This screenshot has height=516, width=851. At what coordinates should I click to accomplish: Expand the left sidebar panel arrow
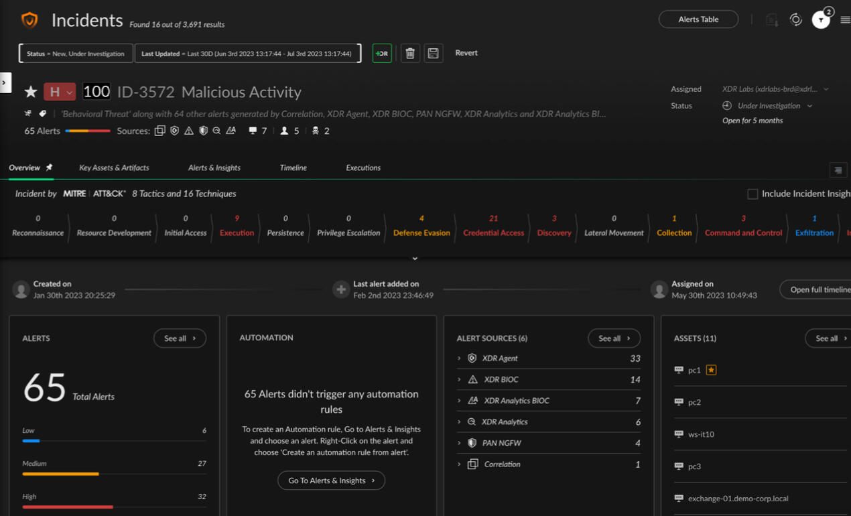(5, 82)
